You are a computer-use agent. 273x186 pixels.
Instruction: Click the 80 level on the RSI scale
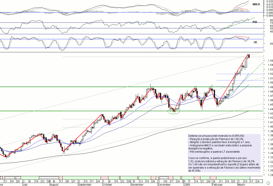tap(271, 20)
